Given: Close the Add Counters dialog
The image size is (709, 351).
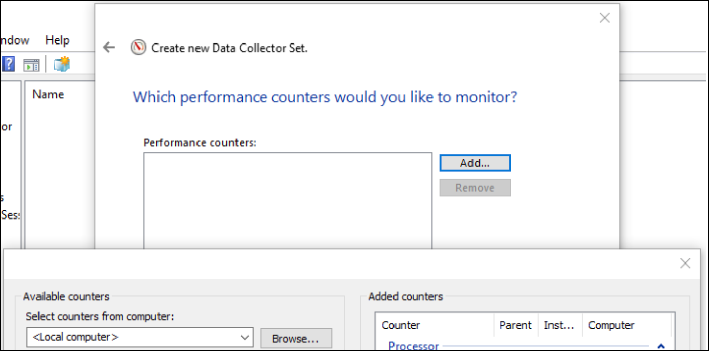Looking at the screenshot, I should pos(685,263).
